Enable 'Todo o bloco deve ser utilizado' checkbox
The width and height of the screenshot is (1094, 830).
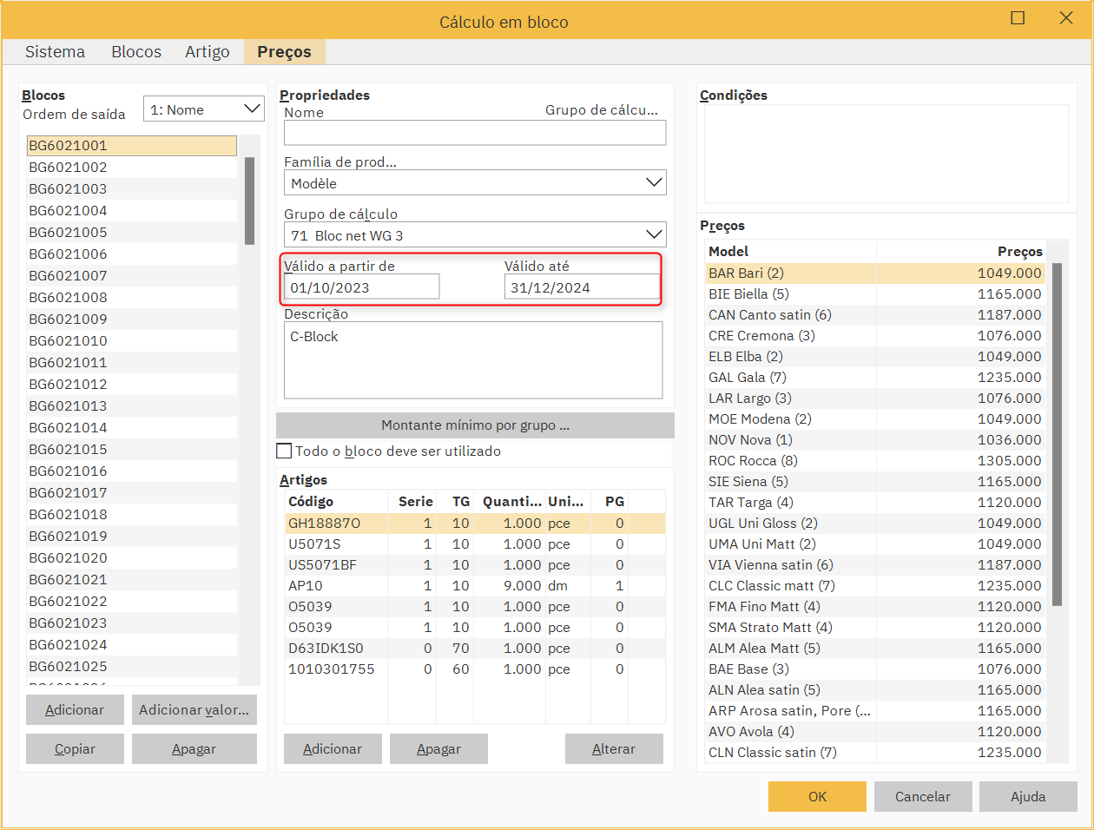284,451
